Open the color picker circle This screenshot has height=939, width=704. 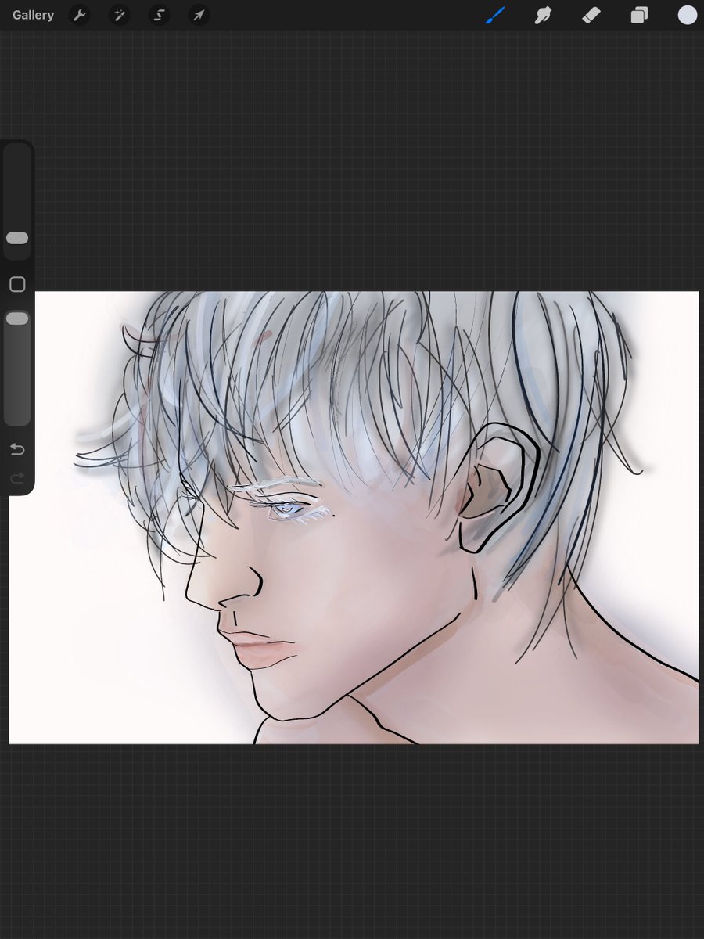click(x=688, y=15)
